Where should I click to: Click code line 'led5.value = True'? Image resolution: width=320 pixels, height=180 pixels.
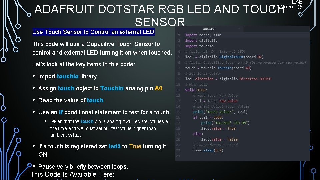pyautogui.click(x=218, y=128)
